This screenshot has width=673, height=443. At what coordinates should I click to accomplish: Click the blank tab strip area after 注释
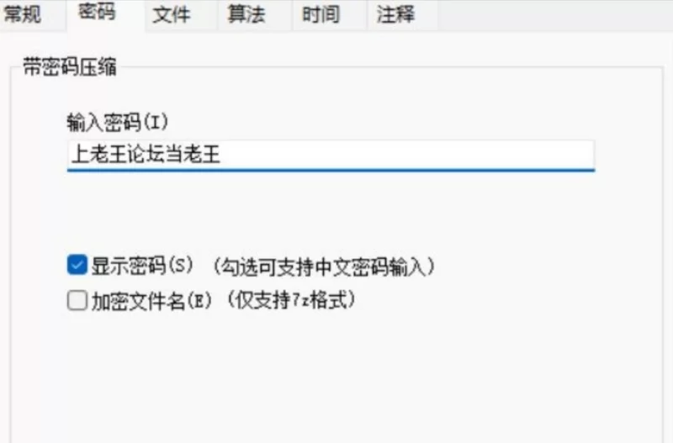pos(555,15)
